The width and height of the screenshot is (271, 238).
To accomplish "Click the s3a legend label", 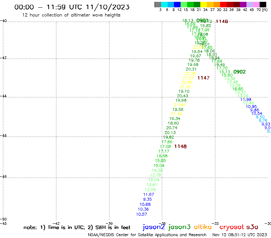I will click(252, 227).
